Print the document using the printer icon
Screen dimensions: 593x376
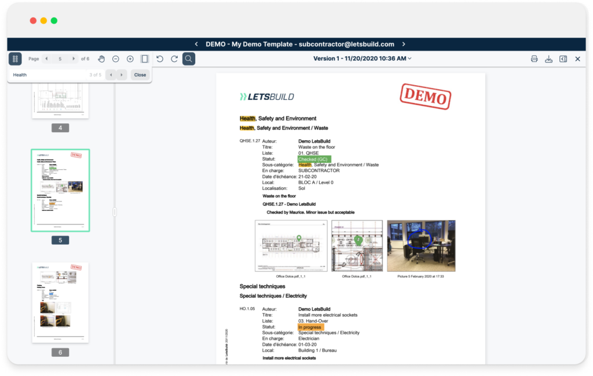click(x=534, y=59)
